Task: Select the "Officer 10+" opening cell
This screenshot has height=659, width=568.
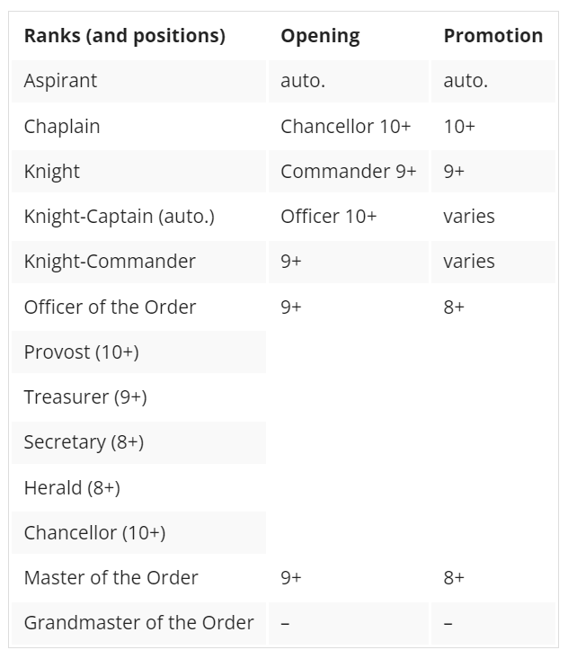Action: click(328, 217)
